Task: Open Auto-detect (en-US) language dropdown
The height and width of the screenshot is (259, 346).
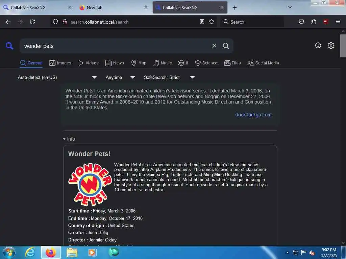Action: (x=57, y=77)
